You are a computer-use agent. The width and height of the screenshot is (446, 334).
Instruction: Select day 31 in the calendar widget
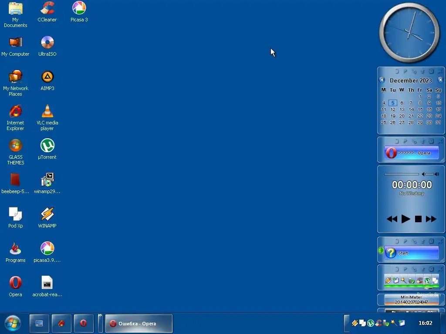click(x=438, y=122)
